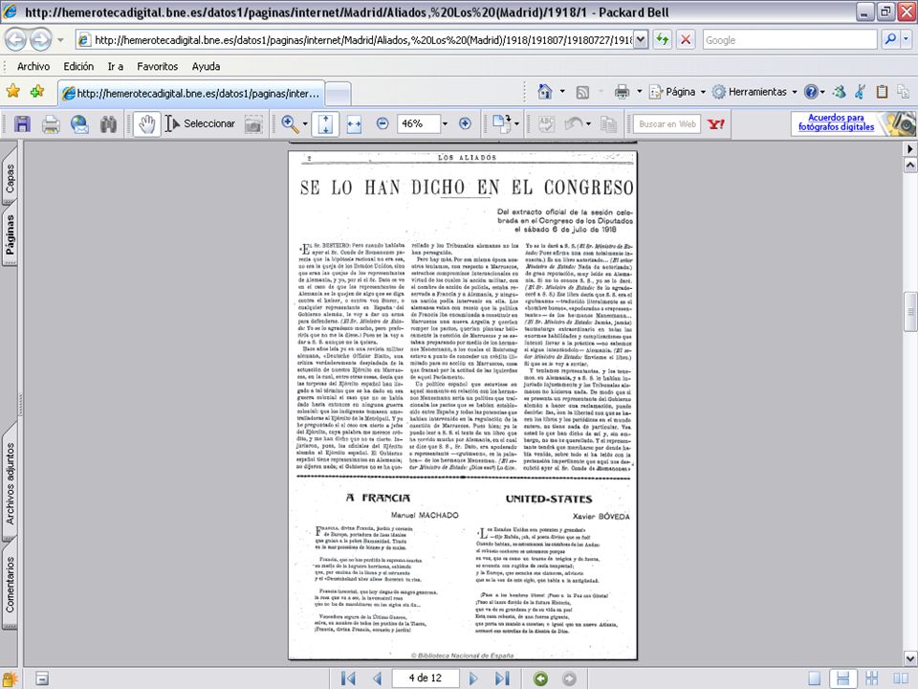Click the grey next view button
Screen dimensions: 918x689
[568, 678]
